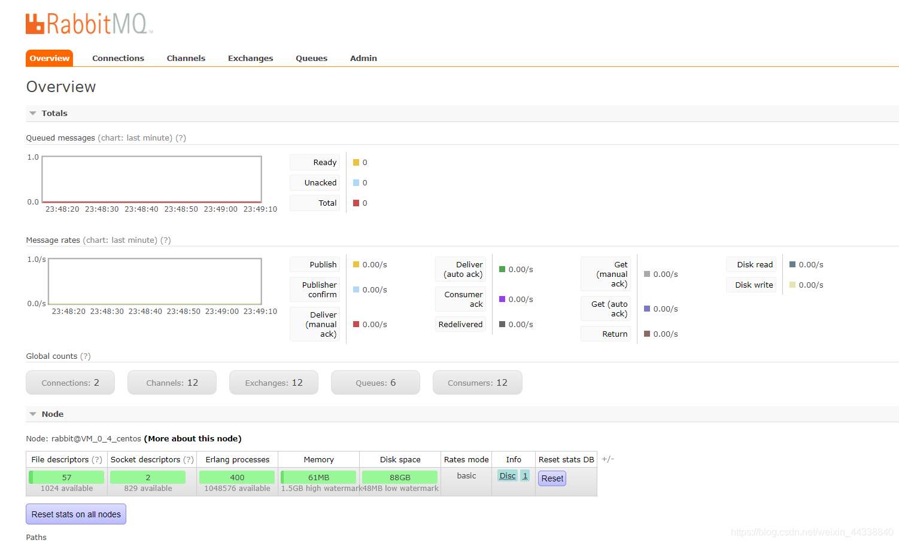Click the red Total color swatch
The width and height of the screenshot is (899, 543).
356,203
